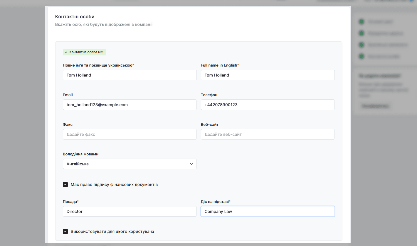Click the Ukrainian full name input field
This screenshot has height=246, width=417.
pos(130,75)
